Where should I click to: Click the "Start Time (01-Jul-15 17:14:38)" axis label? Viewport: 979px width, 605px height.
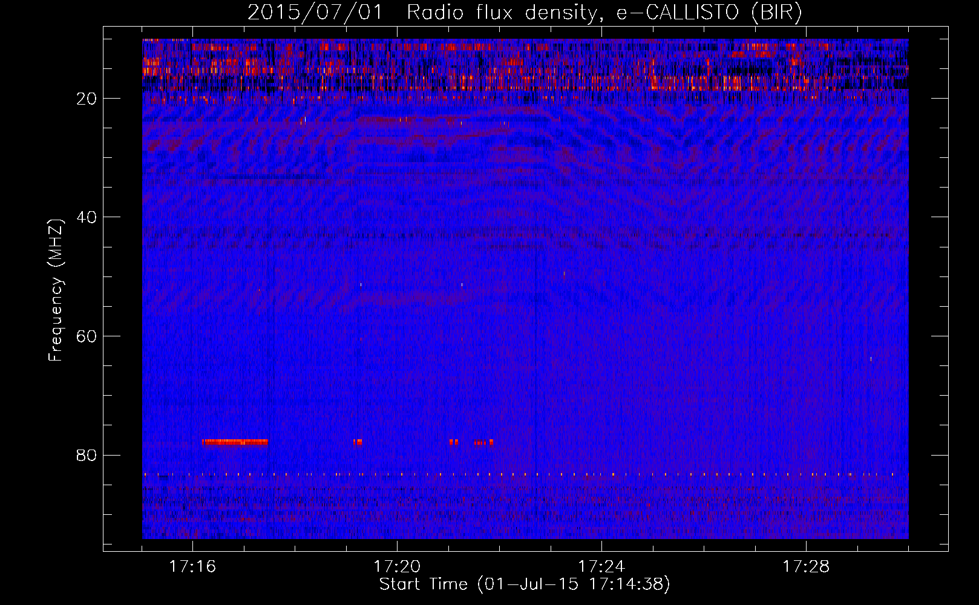[x=525, y=584]
